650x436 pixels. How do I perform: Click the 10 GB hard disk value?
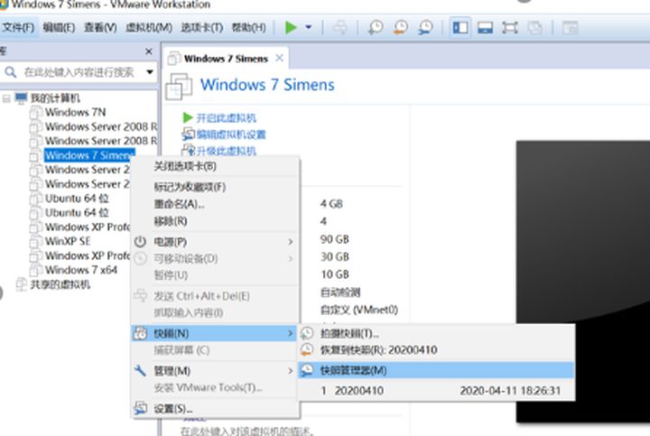[x=335, y=274]
